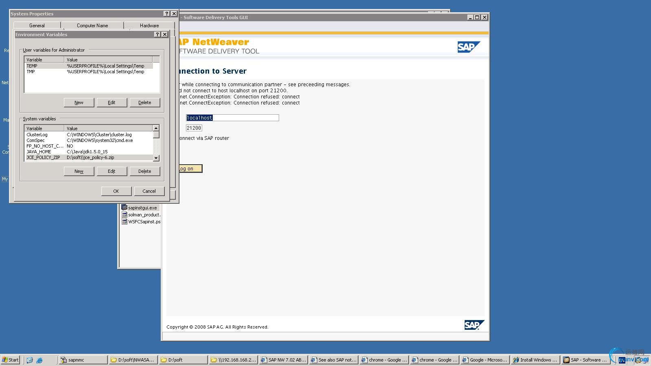Select WSFCSapinst.ps file in explorer
Screen dimensions: 651x366
coord(141,222)
